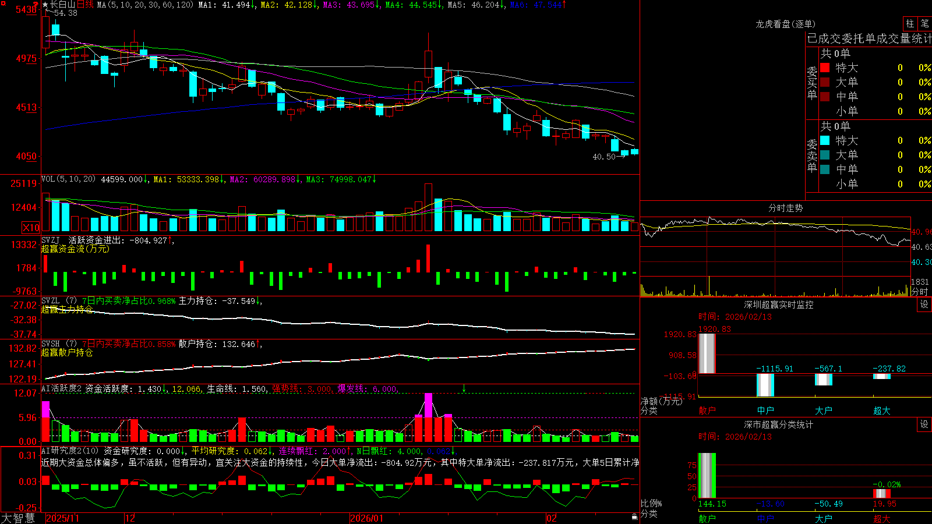Click the star icon before 长白山
932x524 pixels.
[x=45, y=5]
